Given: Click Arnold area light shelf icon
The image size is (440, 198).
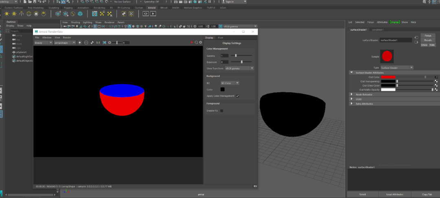Looking at the screenshot, I should click(x=7, y=13).
